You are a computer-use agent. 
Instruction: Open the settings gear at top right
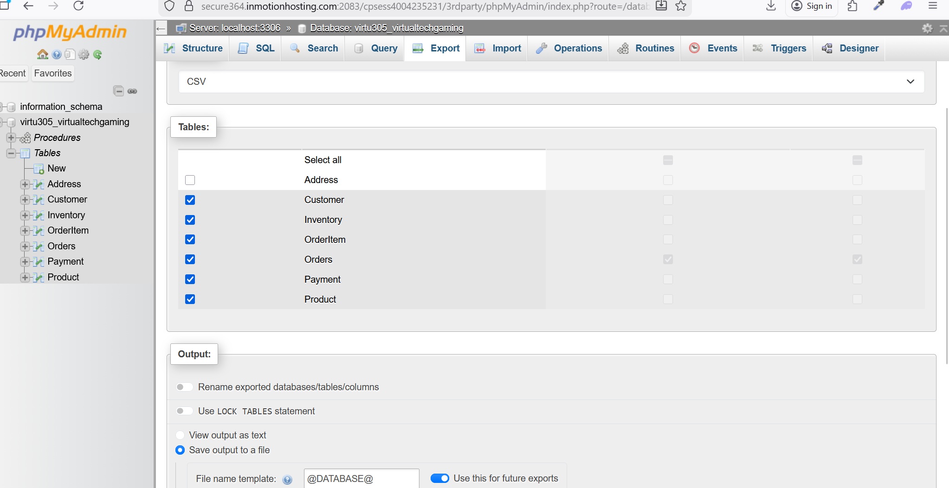pyautogui.click(x=928, y=28)
